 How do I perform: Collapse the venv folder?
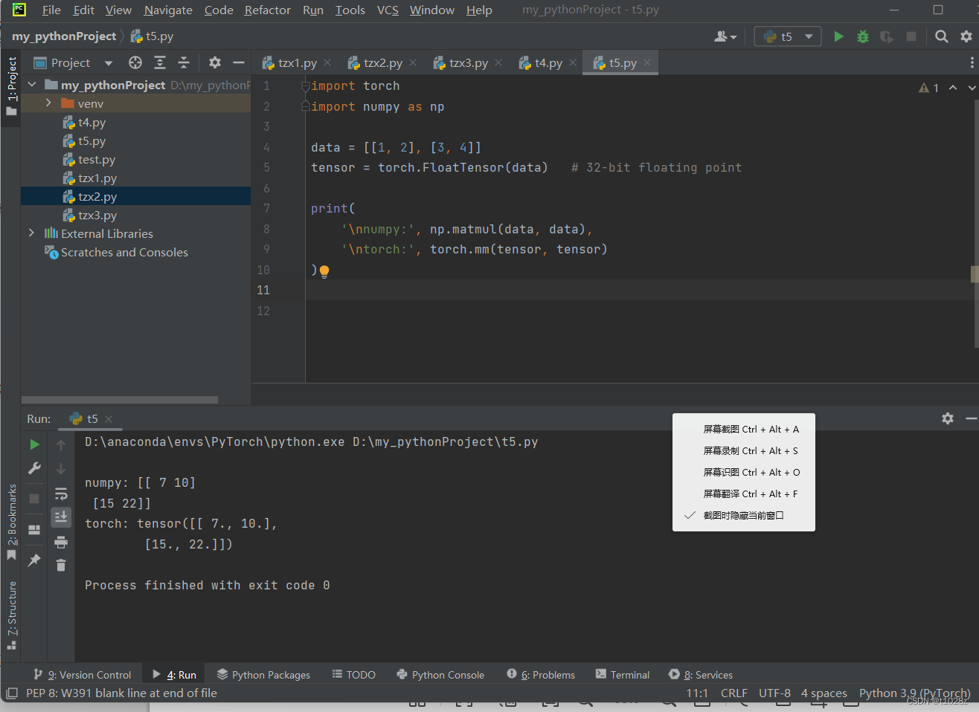(x=48, y=103)
